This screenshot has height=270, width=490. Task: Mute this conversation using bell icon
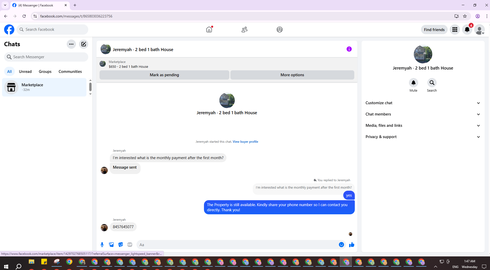coord(413,83)
